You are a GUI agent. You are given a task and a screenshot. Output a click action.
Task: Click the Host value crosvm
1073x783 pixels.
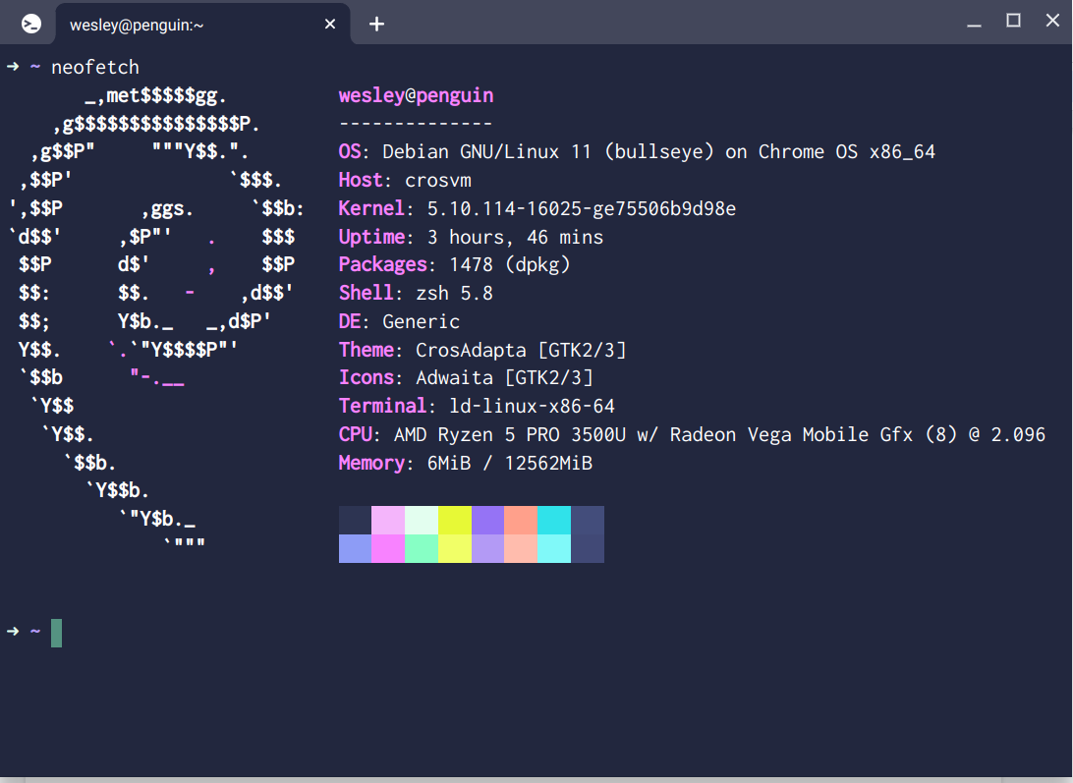point(438,181)
